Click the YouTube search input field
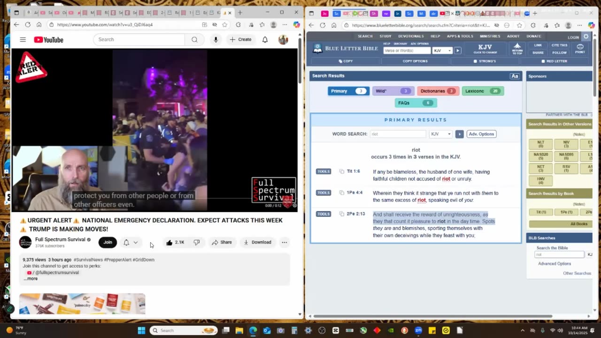Screen dimensions: 601x338 pyautogui.click(x=139, y=39)
